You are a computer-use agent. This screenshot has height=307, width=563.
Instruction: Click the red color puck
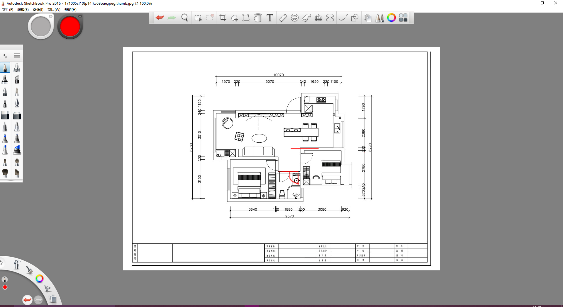tap(70, 26)
